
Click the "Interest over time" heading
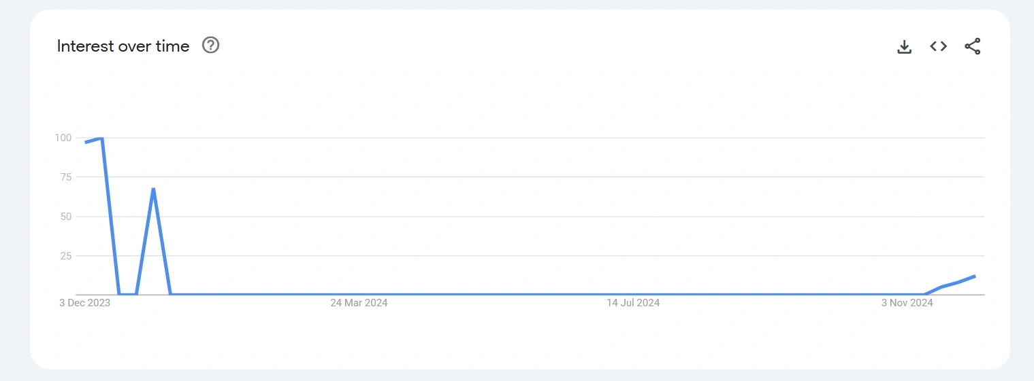pyautogui.click(x=123, y=46)
